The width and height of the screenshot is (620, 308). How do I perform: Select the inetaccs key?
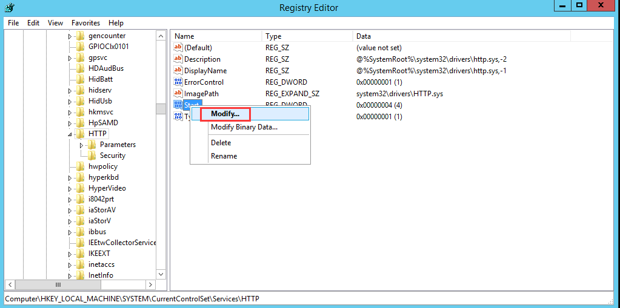[102, 264]
